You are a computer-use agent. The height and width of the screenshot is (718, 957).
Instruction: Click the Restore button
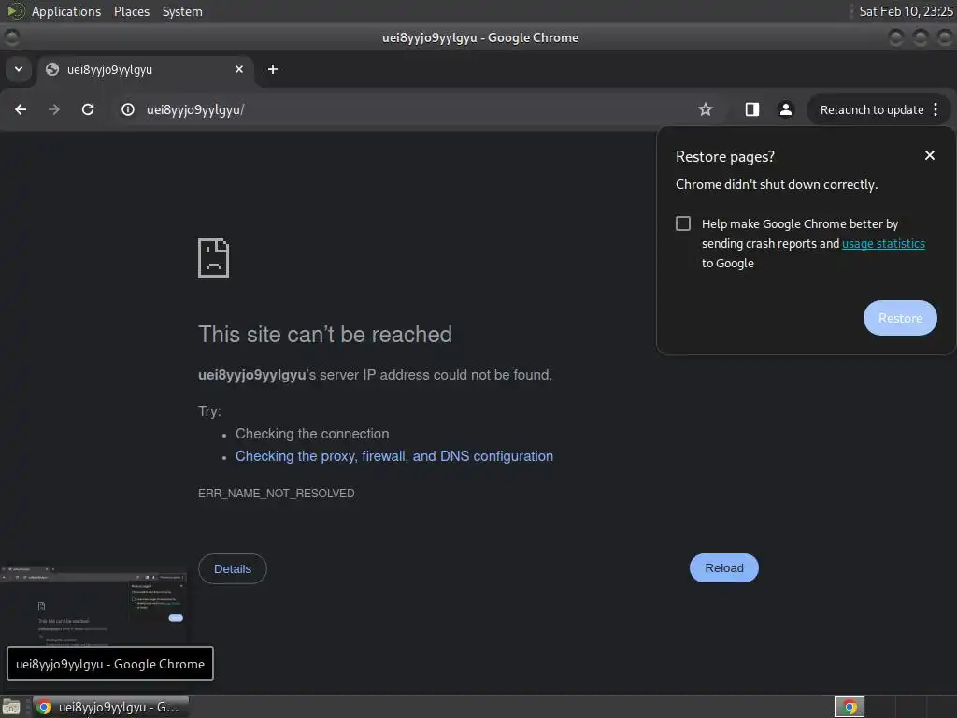point(900,318)
